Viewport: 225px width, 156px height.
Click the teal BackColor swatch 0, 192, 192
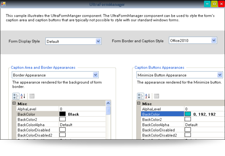pyautogui.click(x=188, y=114)
